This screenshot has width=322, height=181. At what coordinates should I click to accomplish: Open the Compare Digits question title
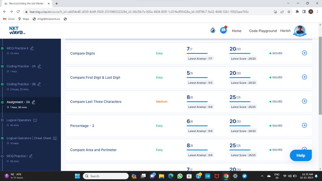(82, 53)
